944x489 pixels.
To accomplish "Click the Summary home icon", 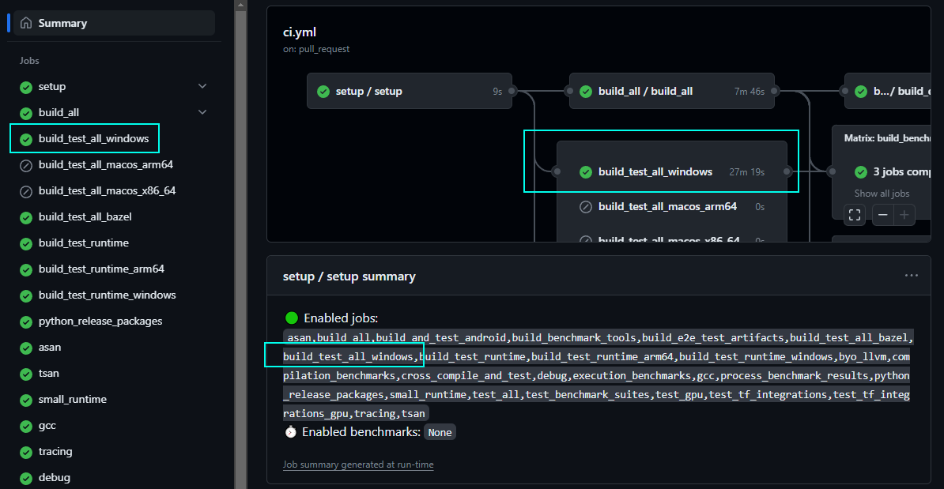I will [x=26, y=23].
